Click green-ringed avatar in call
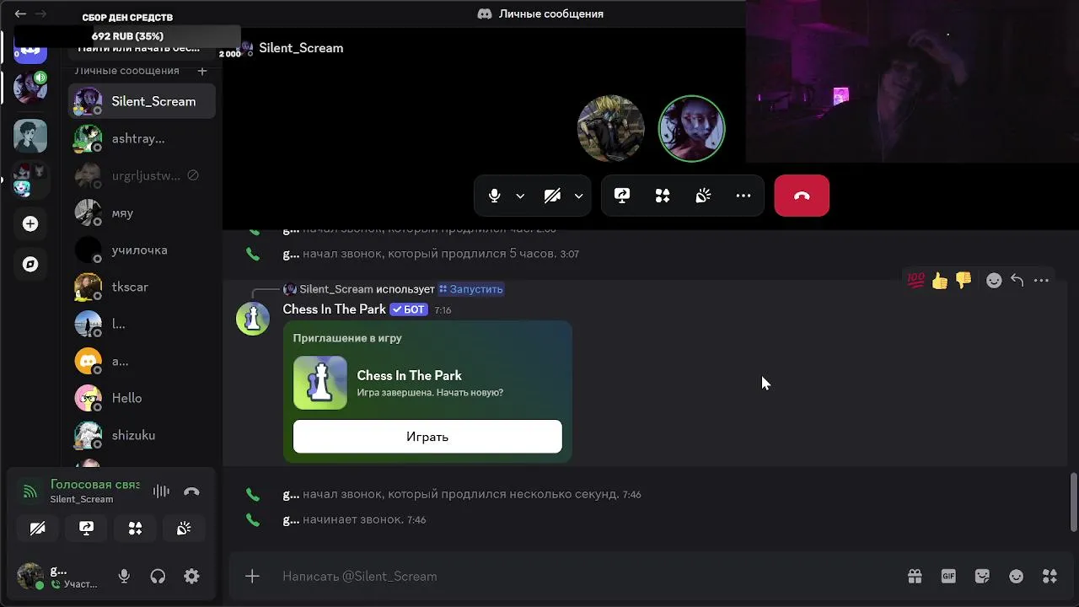 [691, 128]
